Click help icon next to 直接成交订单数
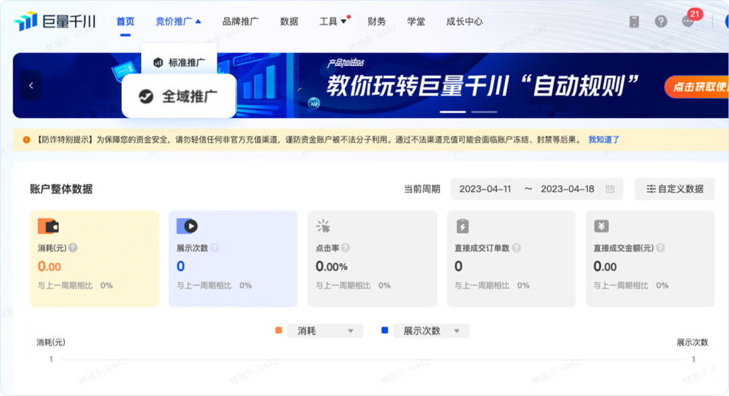 click(x=516, y=248)
